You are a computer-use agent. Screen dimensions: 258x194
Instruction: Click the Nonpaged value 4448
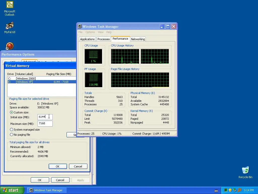click(166, 123)
